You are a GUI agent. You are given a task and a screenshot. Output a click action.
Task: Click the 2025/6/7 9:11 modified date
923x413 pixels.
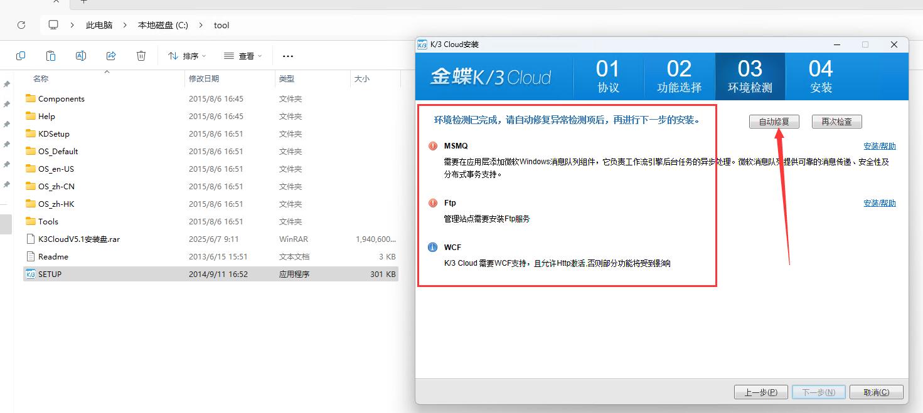(213, 239)
